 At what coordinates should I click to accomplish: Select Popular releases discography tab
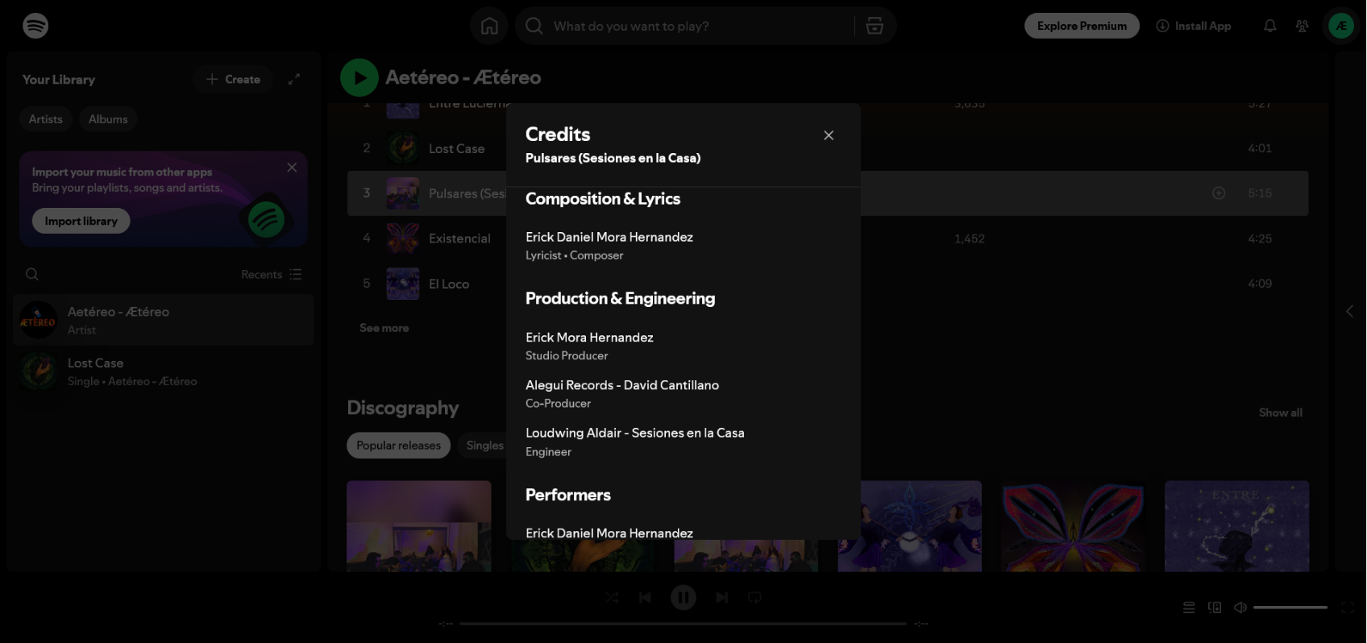pyautogui.click(x=398, y=446)
